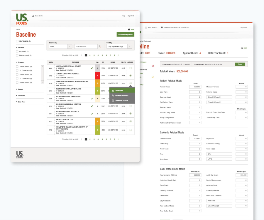Check the Not Archived filter checkbox
The width and height of the screenshot is (264, 220).
[x=17, y=55]
